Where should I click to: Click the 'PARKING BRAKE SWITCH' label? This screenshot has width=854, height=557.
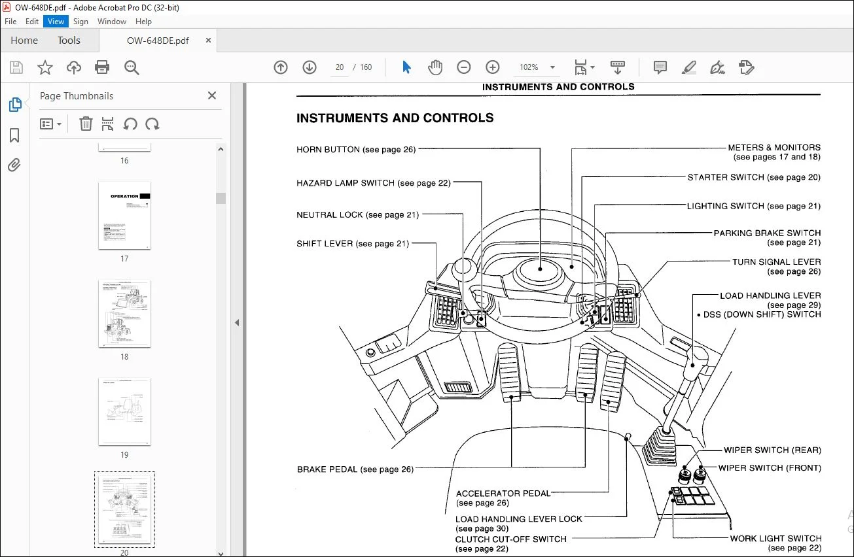coord(767,233)
